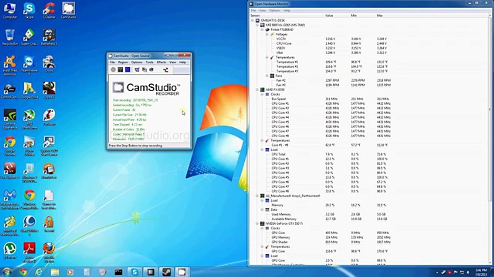Collapse the Clocks group under AMD FX-8350
This screenshot has height=277, width=494.
(262, 94)
